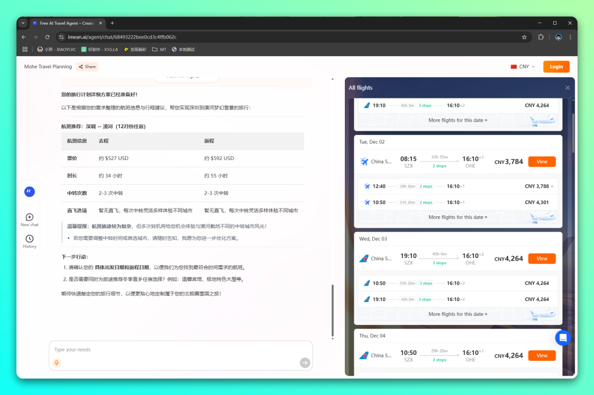Screen dimensions: 594x395
Task: Click the blue quote icon in sidebar
Action: pos(29,191)
